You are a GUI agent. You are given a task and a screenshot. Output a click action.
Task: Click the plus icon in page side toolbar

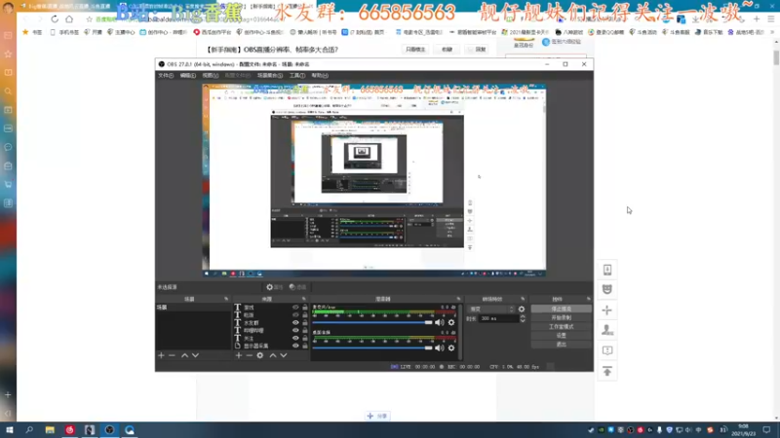tap(606, 310)
